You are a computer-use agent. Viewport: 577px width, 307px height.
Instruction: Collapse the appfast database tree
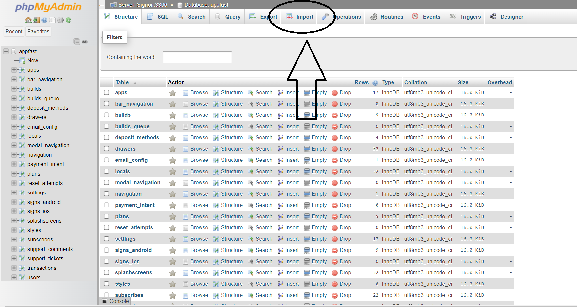[x=6, y=51]
